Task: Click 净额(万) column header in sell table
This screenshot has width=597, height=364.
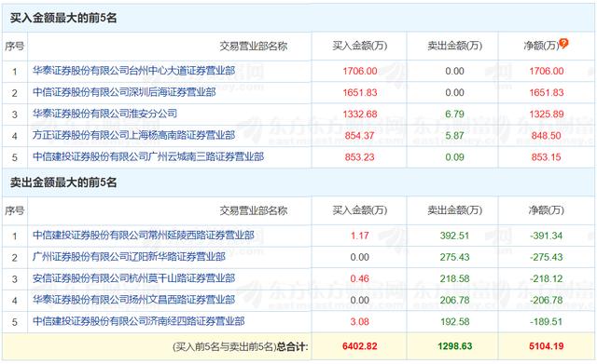Action: (547, 210)
